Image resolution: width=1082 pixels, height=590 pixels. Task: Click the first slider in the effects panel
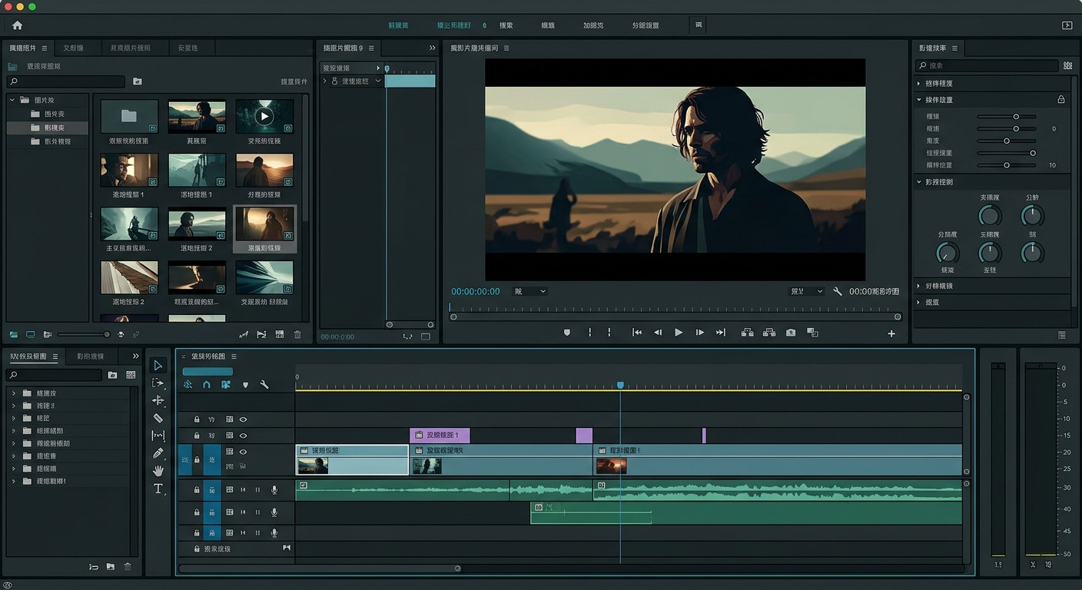pos(1007,117)
